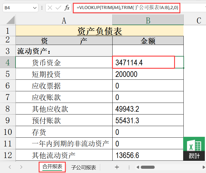206x173 pixels.
Task: Select cell with value 49943.2
Action: [148, 109]
